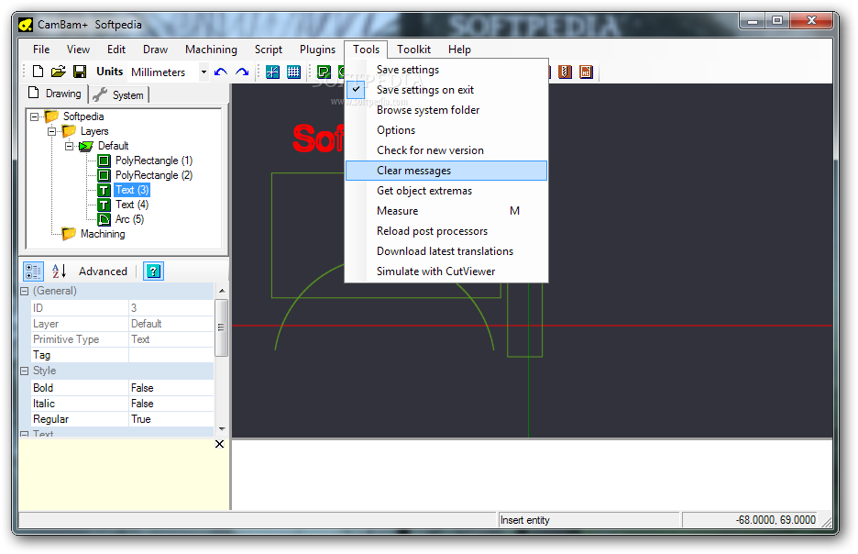Click the categorized view icon in properties
The width and height of the screenshot is (858, 554).
click(x=33, y=271)
